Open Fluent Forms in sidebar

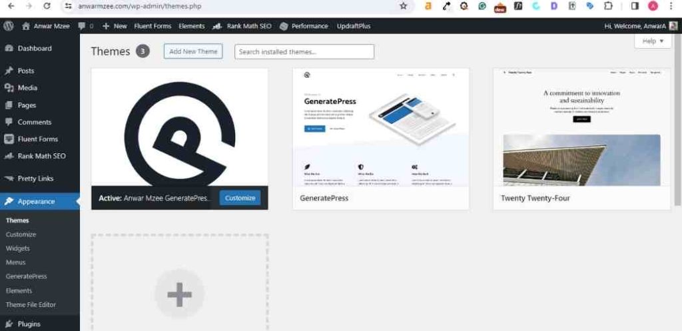coord(39,139)
